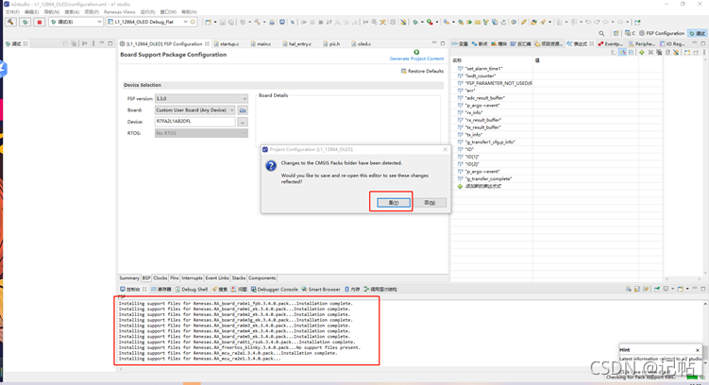Select the Pins tab
Image resolution: width=709 pixels, height=385 pixels.
[x=175, y=278]
